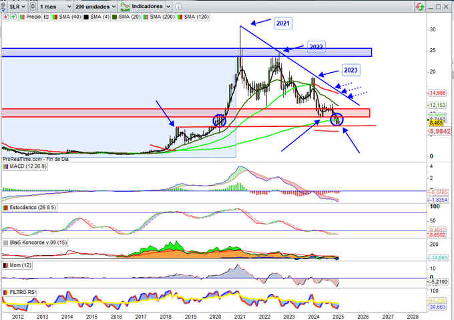This screenshot has height=320, width=454.
Task: Select the Precio legend label
Action: pos(33,17)
